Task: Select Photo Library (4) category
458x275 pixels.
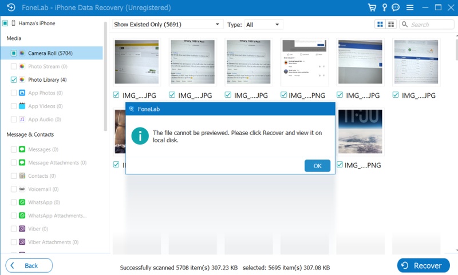Action: pyautogui.click(x=48, y=79)
